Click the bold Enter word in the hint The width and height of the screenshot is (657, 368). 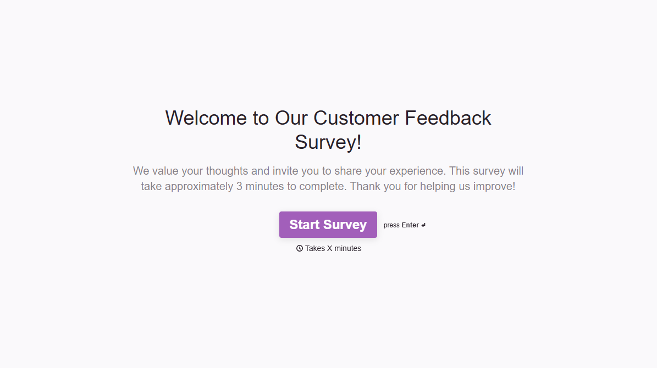click(x=409, y=225)
